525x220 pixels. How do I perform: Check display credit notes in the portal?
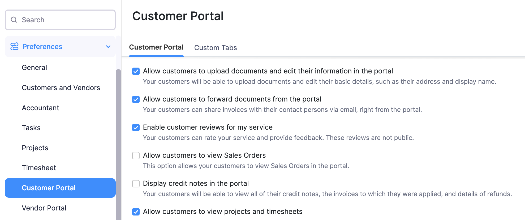pos(136,184)
